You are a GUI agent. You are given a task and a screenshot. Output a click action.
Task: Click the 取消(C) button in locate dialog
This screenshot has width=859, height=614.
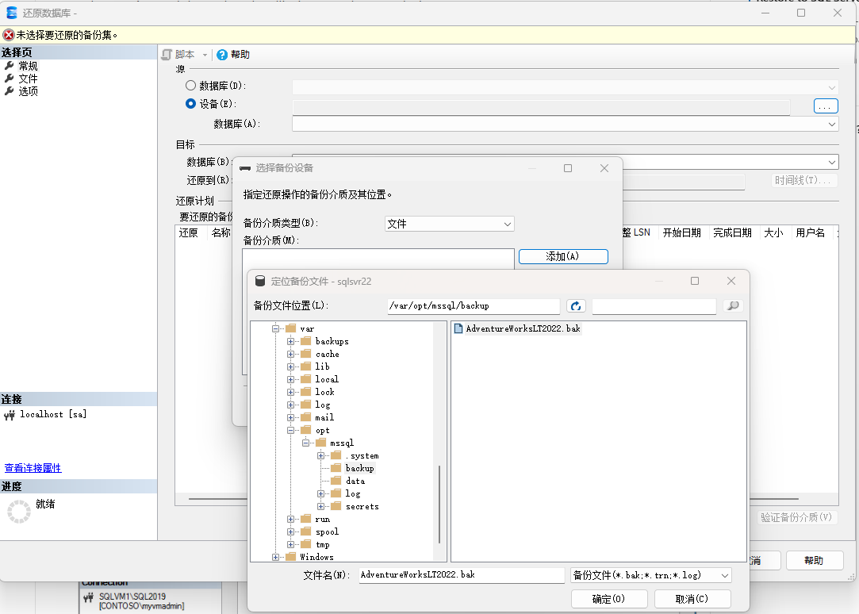tap(692, 599)
